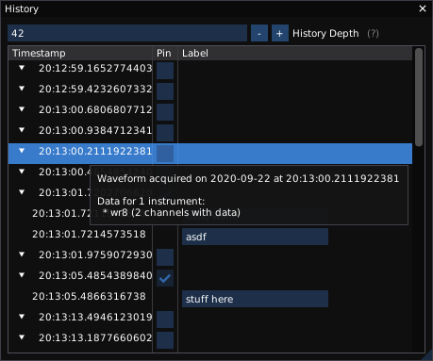The height and width of the screenshot is (361, 433).
Task: Collapse the 20:13:01.9759072930 row
Action: [x=22, y=254]
